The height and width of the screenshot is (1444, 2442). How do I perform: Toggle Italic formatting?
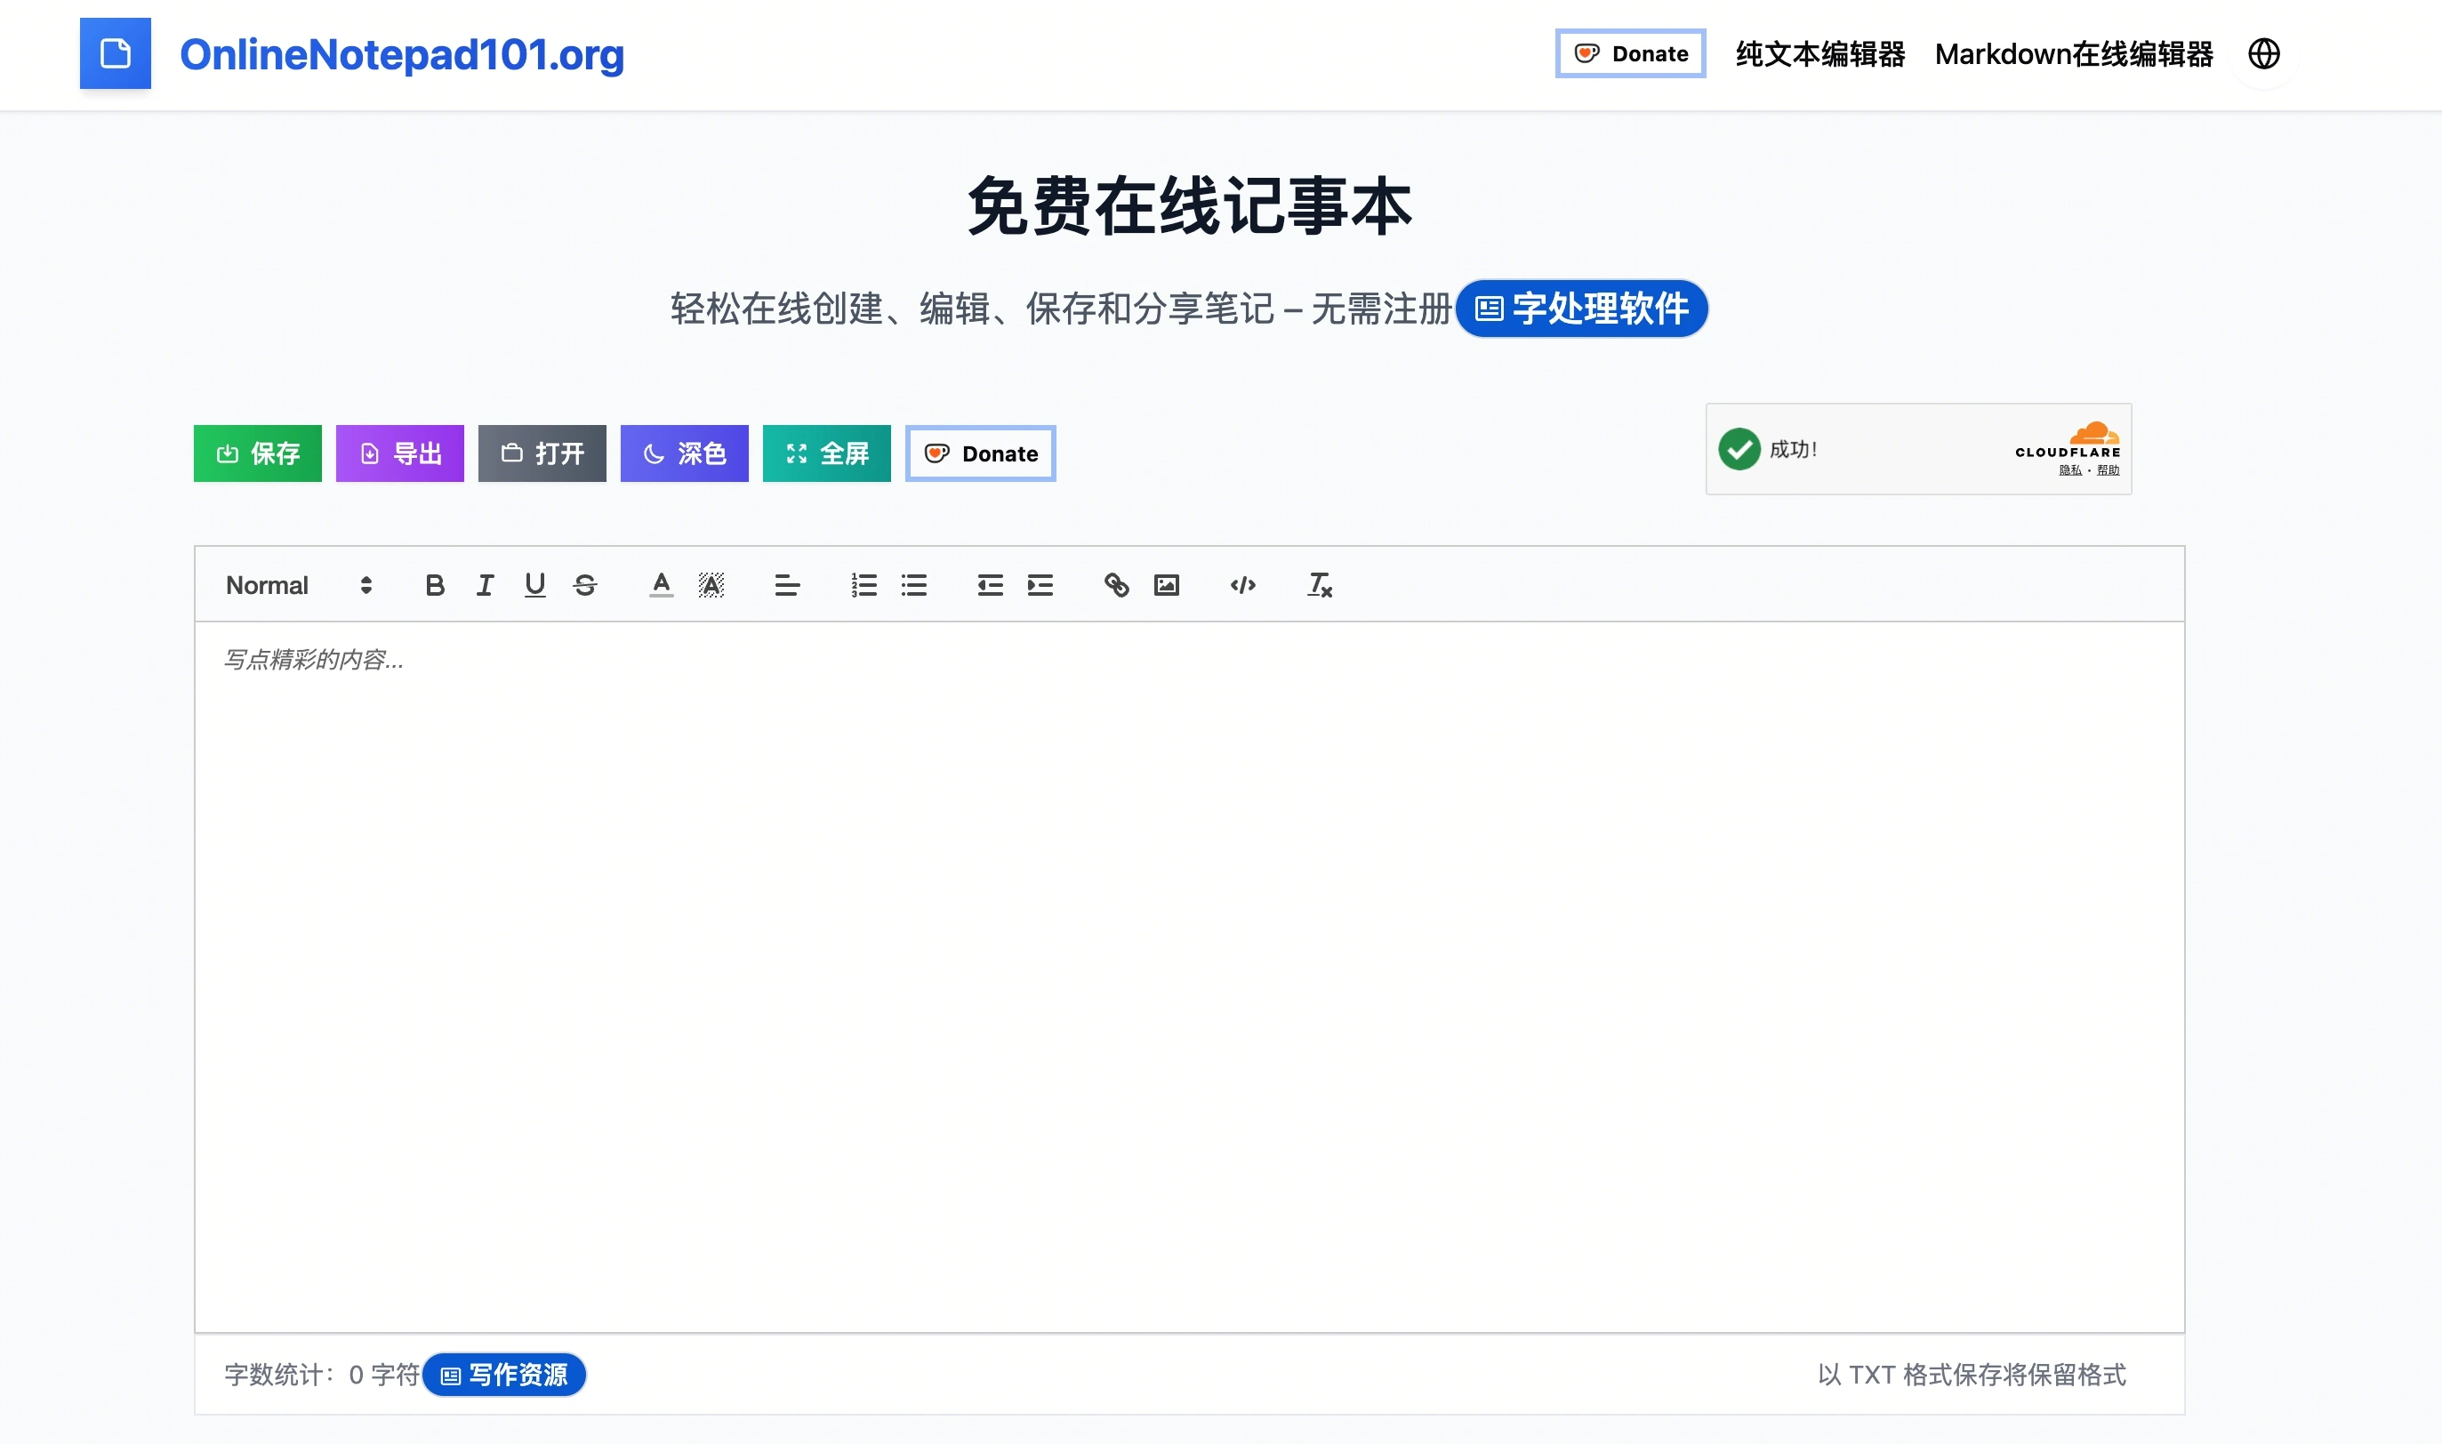[x=485, y=585]
